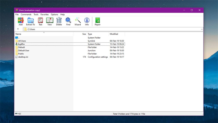
Task: Open the Wizard wand icon
Action: pyautogui.click(x=78, y=20)
